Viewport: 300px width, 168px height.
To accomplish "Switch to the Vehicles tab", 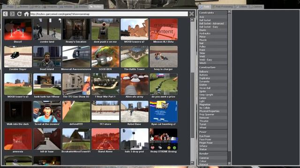I will [x=67, y=7].
